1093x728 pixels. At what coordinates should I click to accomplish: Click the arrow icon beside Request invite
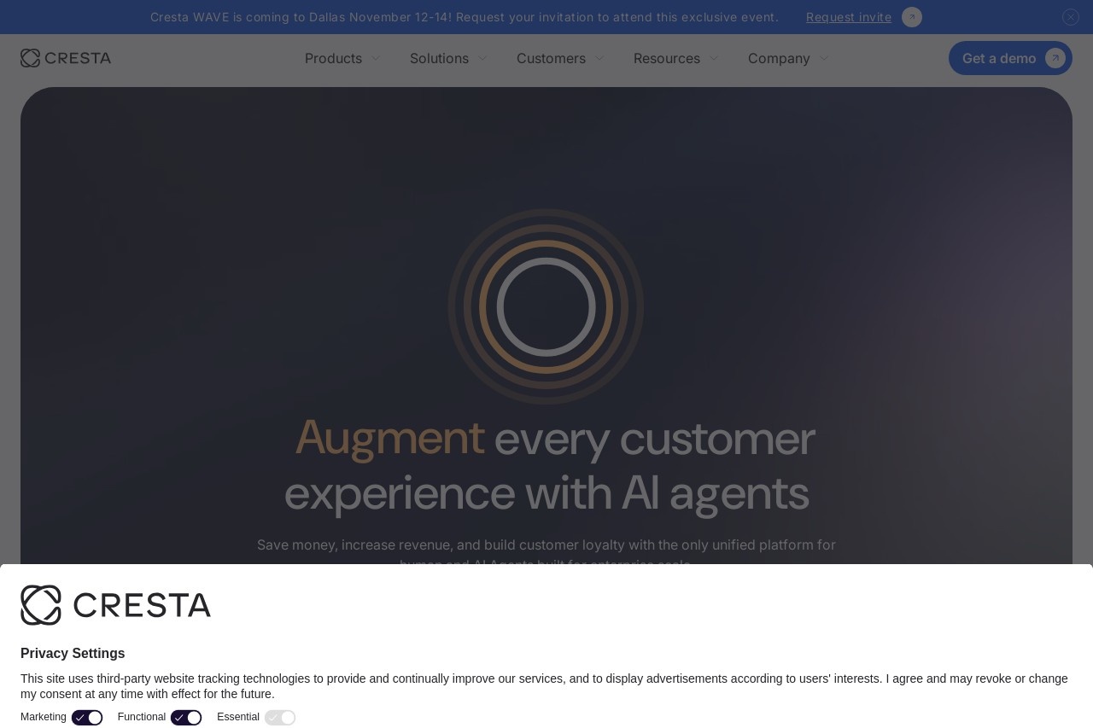(x=912, y=17)
